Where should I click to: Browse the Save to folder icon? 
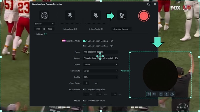pyautogui.click(x=116, y=58)
